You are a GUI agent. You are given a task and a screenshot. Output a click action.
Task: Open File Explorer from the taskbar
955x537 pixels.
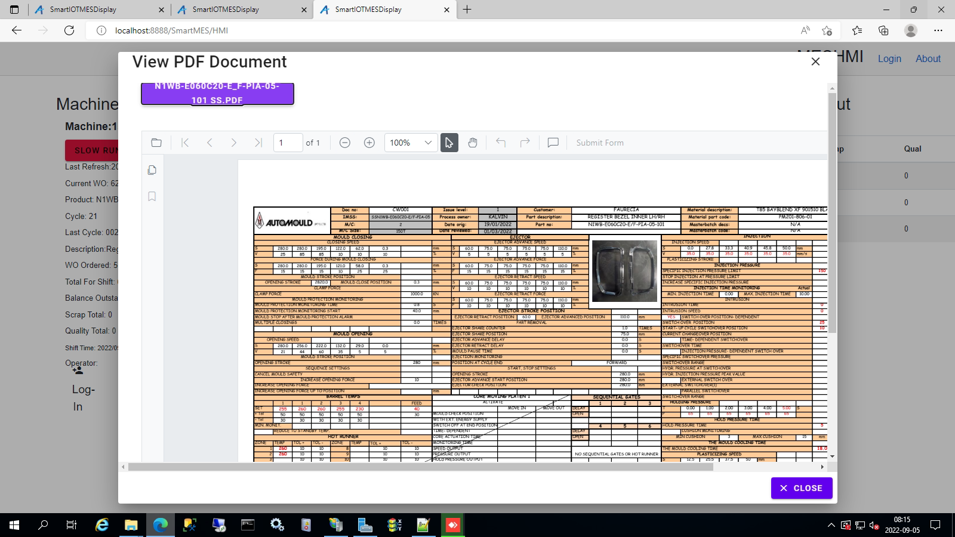tap(131, 525)
